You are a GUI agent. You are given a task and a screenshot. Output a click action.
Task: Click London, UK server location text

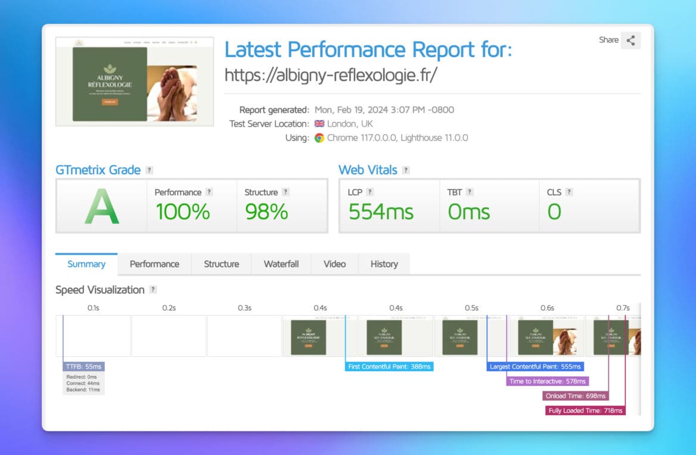pos(350,124)
